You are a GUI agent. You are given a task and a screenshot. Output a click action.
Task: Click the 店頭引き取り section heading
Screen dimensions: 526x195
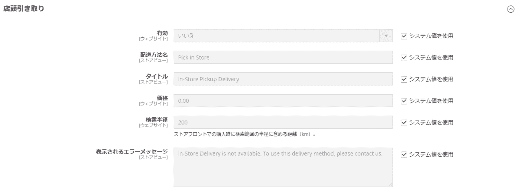pyautogui.click(x=24, y=9)
